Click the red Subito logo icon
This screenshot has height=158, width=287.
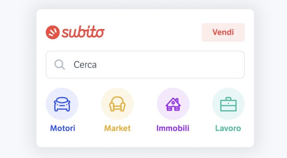point(52,32)
